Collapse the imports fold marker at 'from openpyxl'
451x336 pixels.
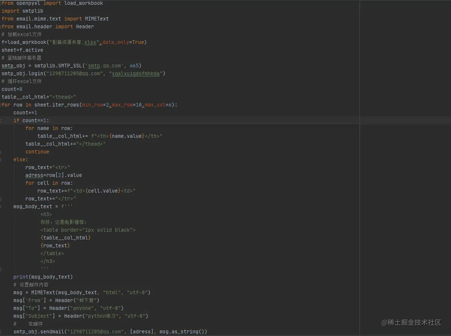click(1, 3)
